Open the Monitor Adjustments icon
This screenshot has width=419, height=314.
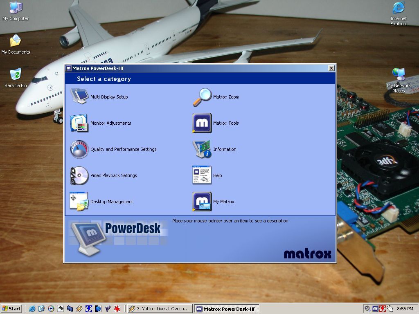(79, 123)
